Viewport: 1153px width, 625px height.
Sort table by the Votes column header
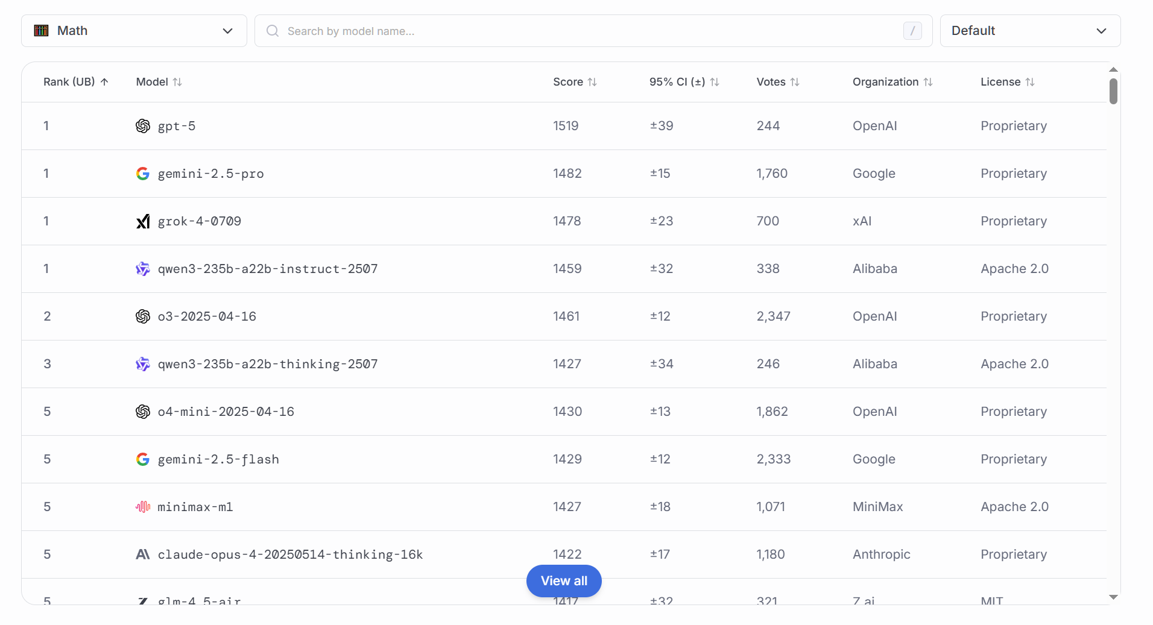[x=778, y=82]
